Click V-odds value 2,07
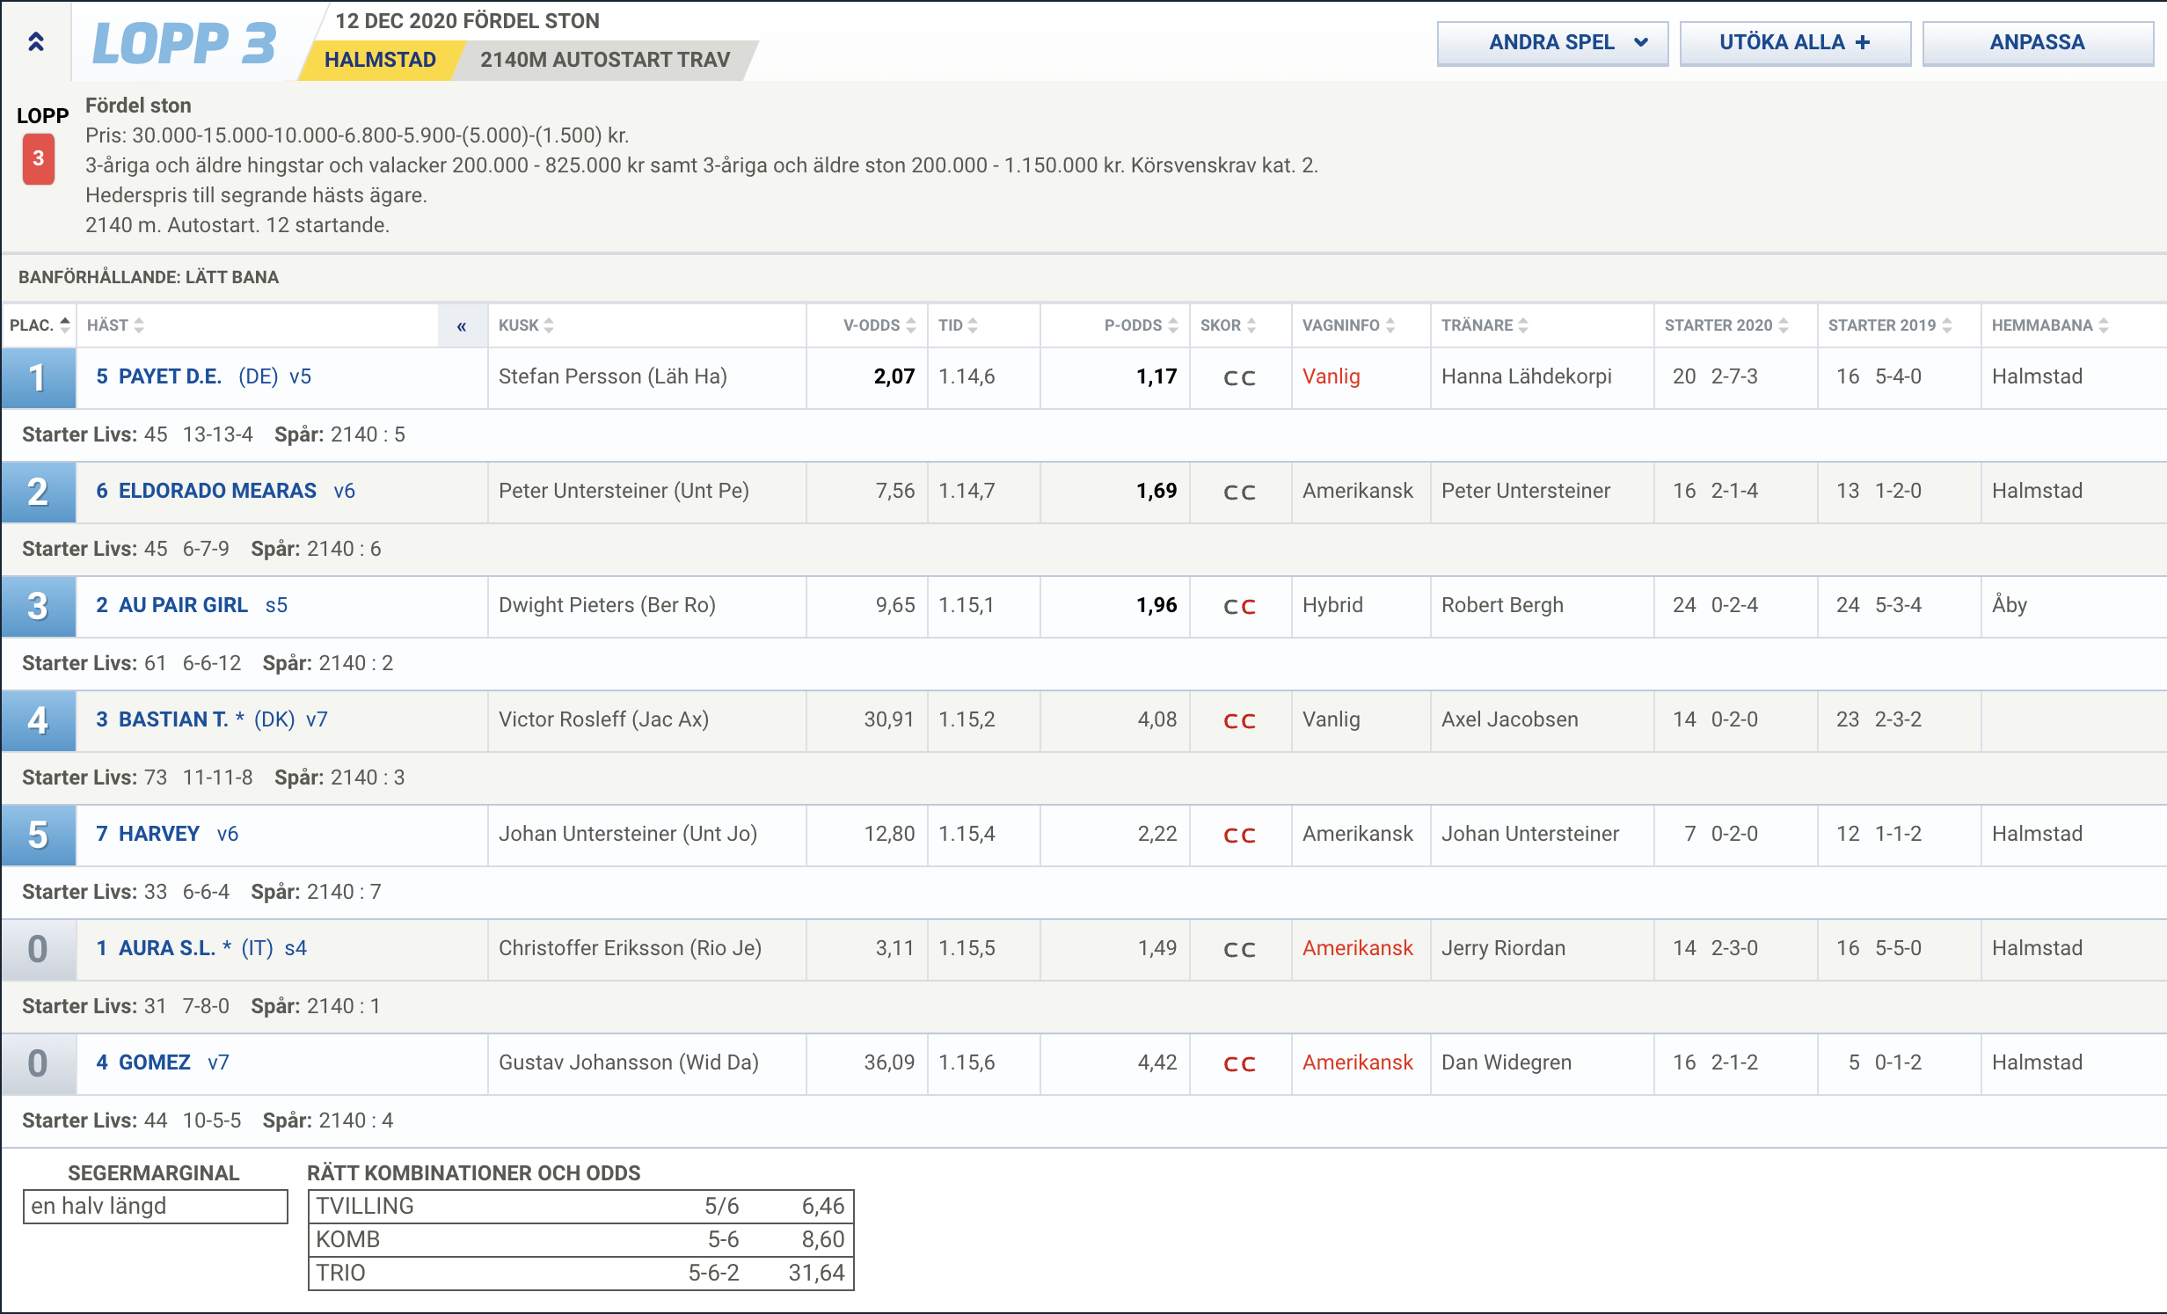The width and height of the screenshot is (2167, 1314). [x=894, y=376]
